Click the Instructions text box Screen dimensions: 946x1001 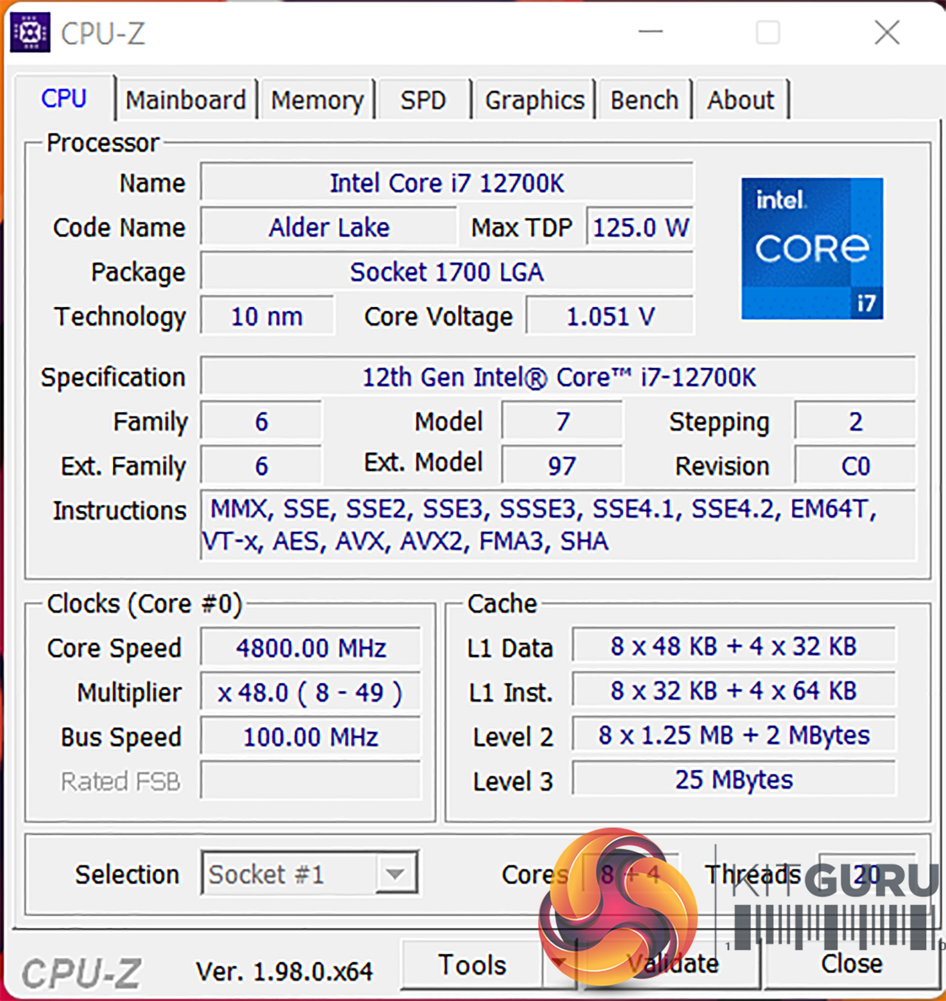point(557,525)
